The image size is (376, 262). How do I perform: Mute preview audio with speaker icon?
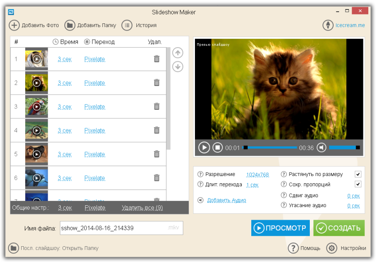click(322, 147)
